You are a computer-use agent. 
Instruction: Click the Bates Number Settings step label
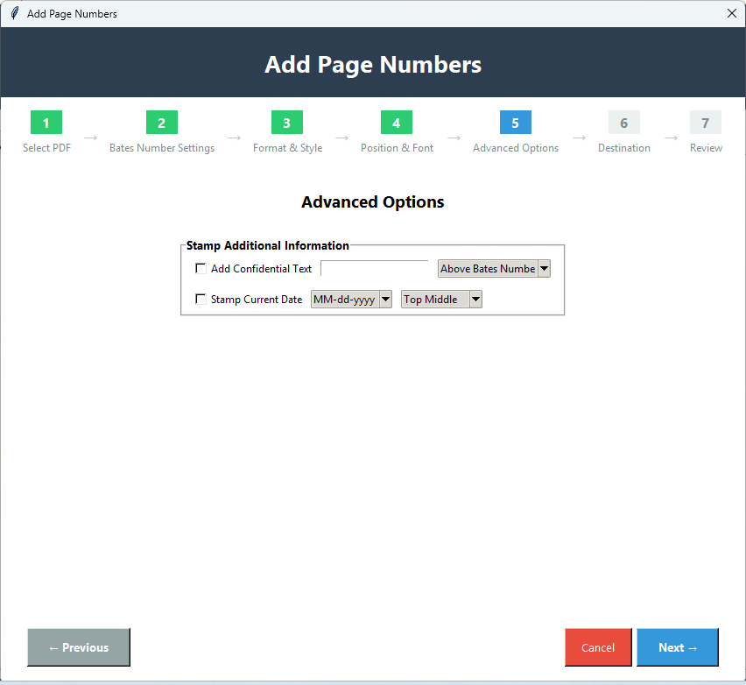coord(161,148)
